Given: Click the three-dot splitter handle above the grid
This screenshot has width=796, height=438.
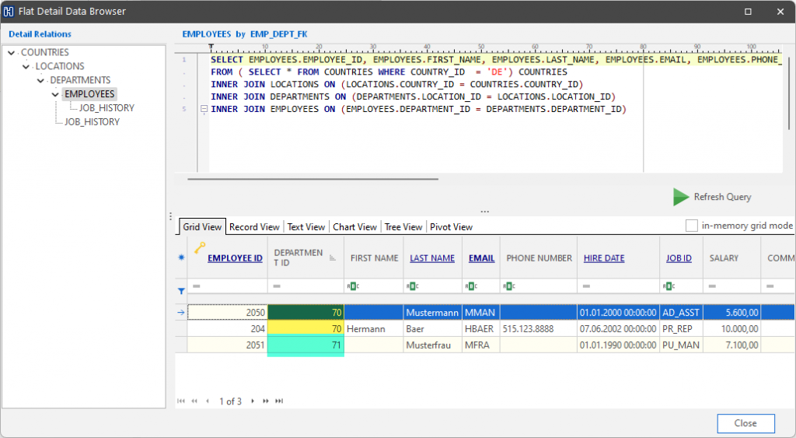Looking at the screenshot, I should pyautogui.click(x=485, y=212).
